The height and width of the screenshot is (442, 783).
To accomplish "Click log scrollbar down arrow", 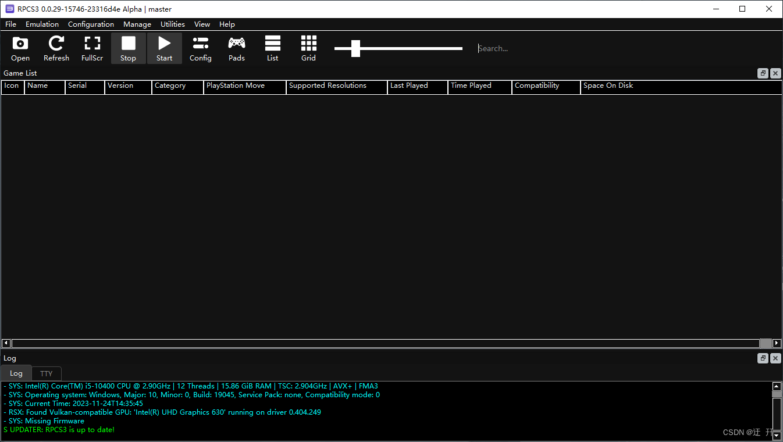I will [x=777, y=435].
